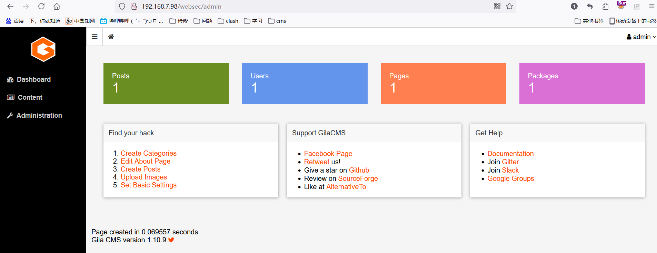657x253 pixels.
Task: Open the cms bookmark folder
Action: click(277, 21)
